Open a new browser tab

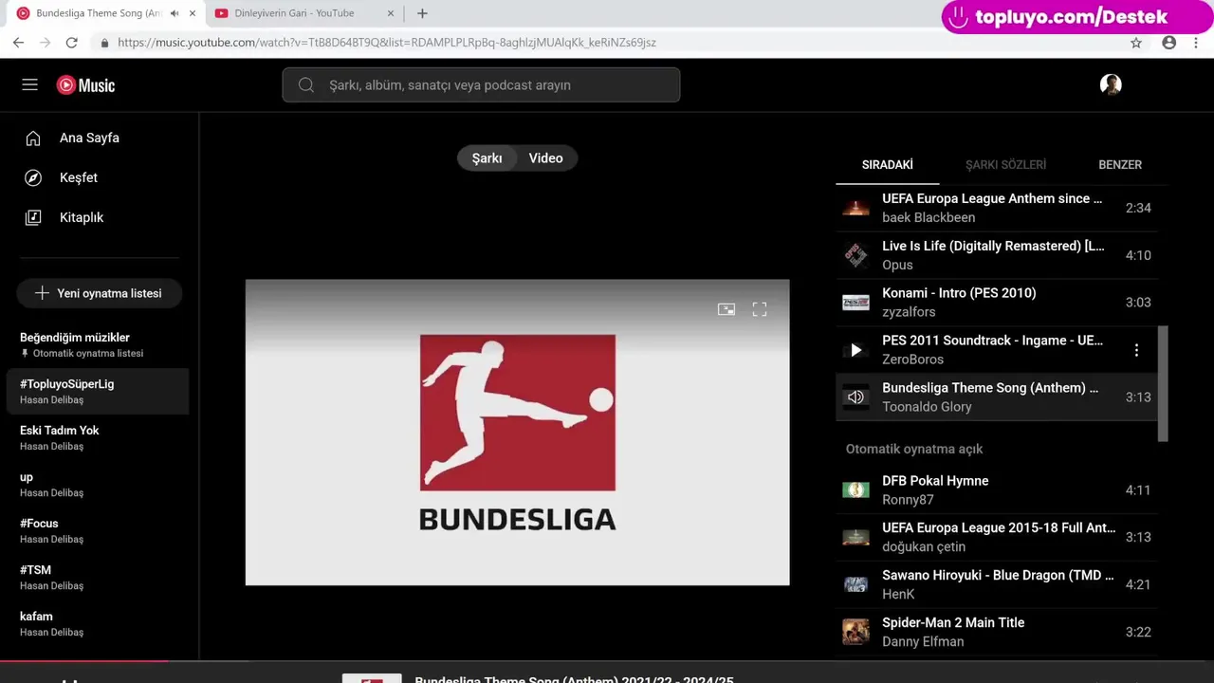coord(422,13)
